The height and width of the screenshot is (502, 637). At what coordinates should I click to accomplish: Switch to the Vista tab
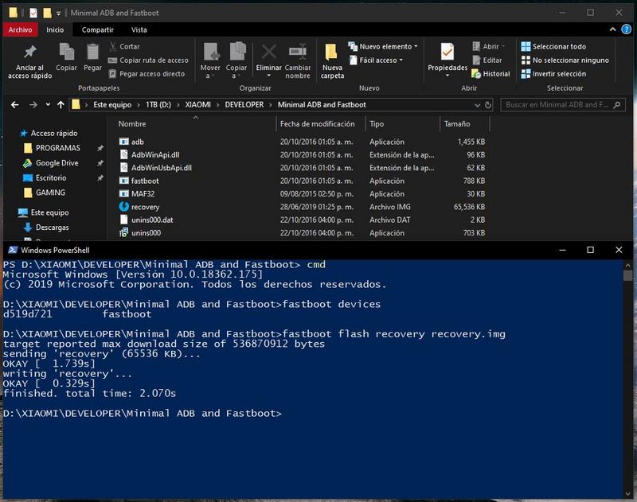click(139, 29)
